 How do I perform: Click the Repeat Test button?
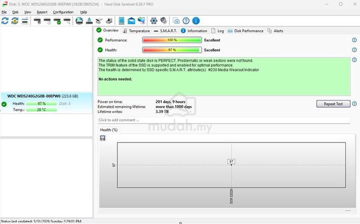(x=333, y=104)
